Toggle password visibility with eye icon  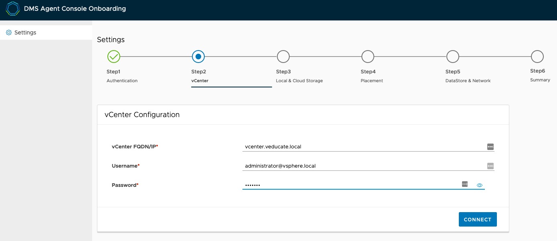point(480,185)
